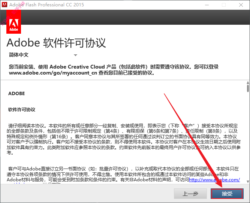Click the title bar Adobe application icon
This screenshot has height=203, width=250.
point(4,4)
